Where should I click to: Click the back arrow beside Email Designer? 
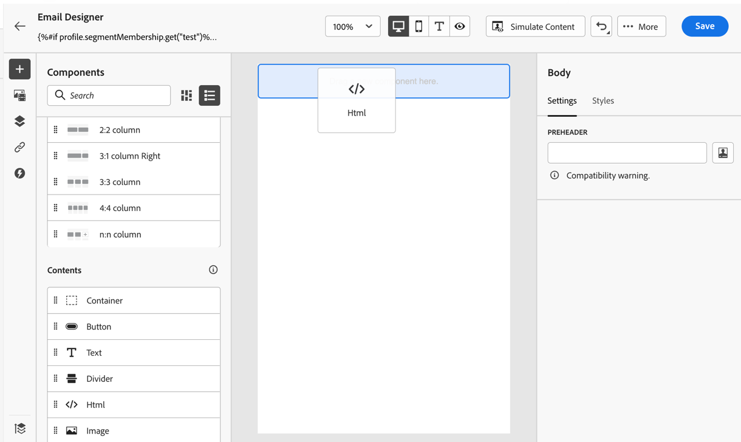(20, 26)
